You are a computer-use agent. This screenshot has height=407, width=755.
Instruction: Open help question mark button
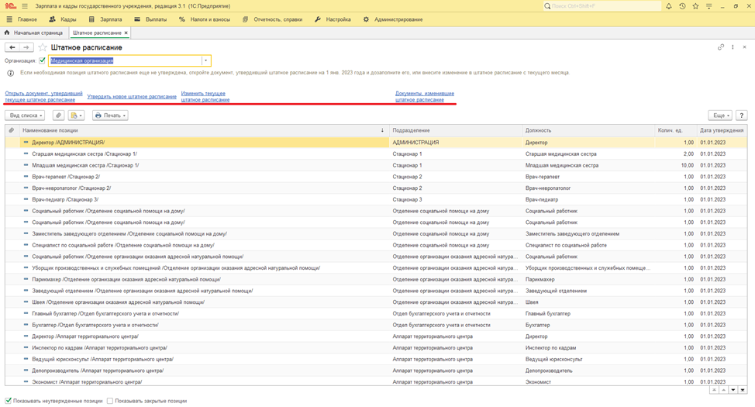tap(742, 116)
